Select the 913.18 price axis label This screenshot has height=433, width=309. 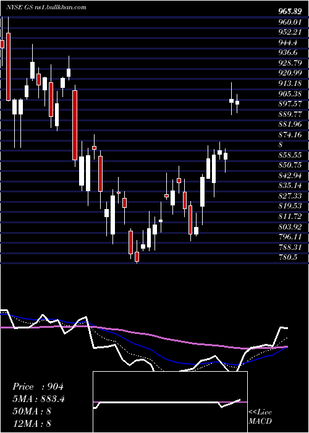point(290,84)
